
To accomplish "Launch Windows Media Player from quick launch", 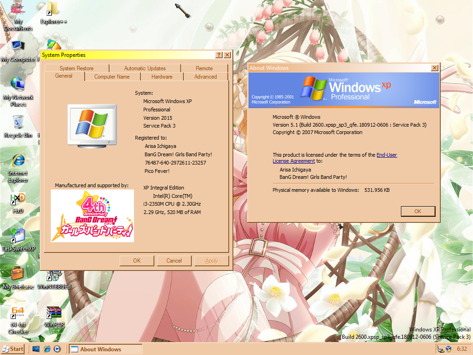I will tap(57, 349).
